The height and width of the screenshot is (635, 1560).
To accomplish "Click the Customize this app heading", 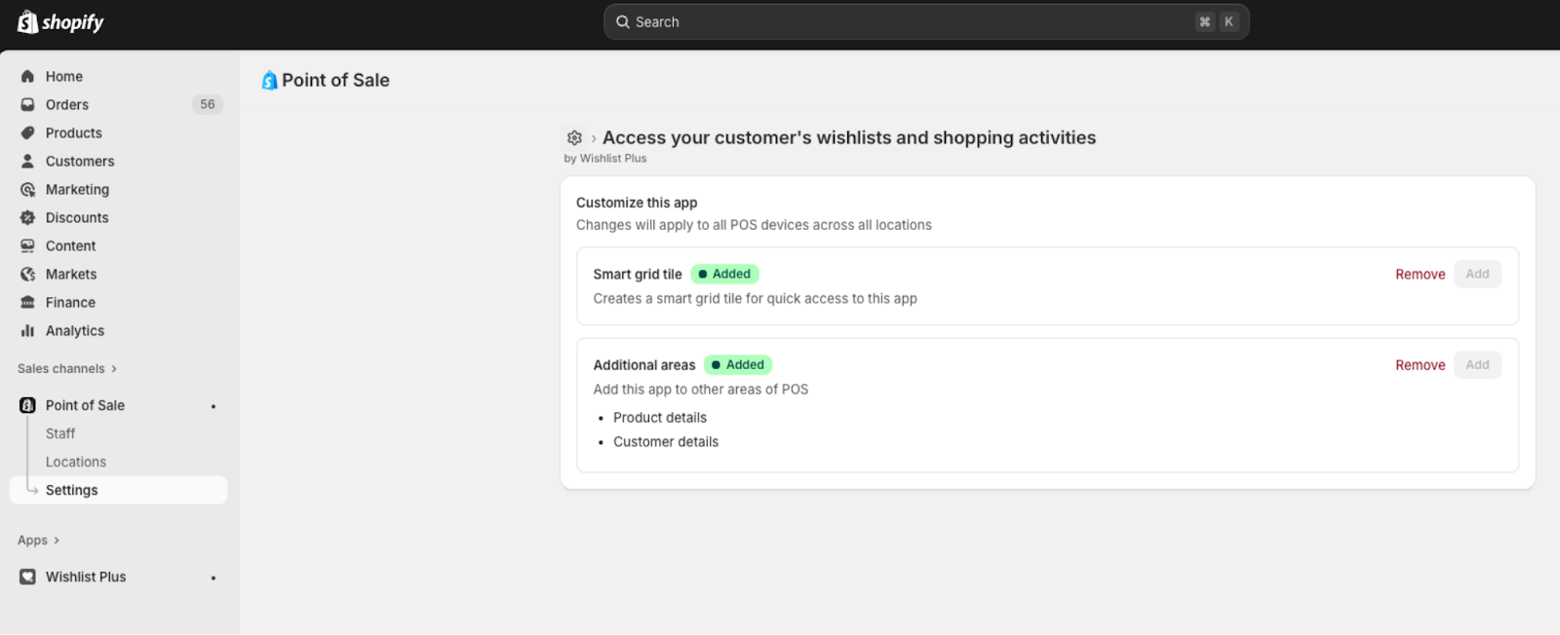I will point(637,203).
